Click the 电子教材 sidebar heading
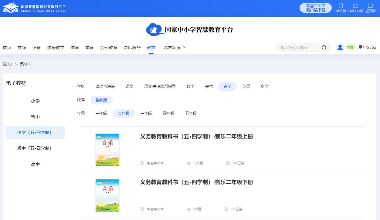Screen dimensions: 380x220 pyautogui.click(x=16, y=83)
